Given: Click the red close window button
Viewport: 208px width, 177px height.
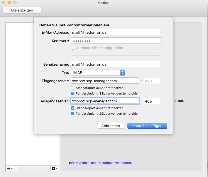Looking at the screenshot, I should [4, 3].
